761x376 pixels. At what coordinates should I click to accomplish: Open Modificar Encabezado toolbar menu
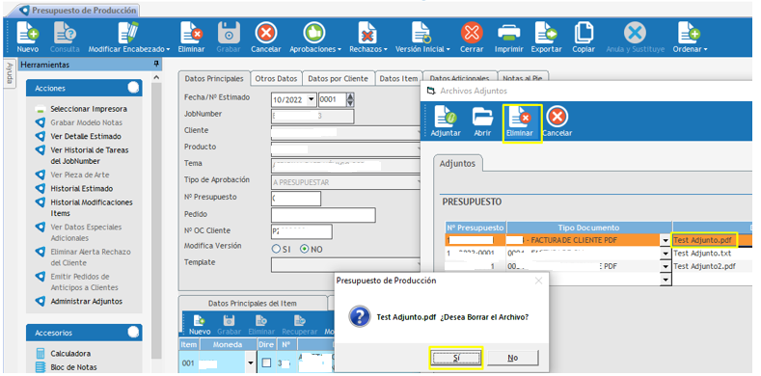click(129, 38)
